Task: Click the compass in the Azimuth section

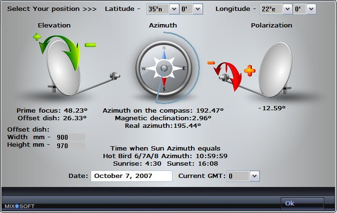Action: point(164,69)
